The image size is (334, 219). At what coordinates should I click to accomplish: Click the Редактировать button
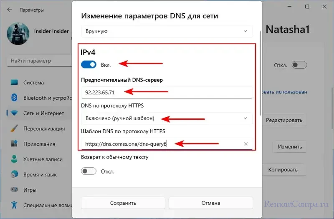point(284,121)
